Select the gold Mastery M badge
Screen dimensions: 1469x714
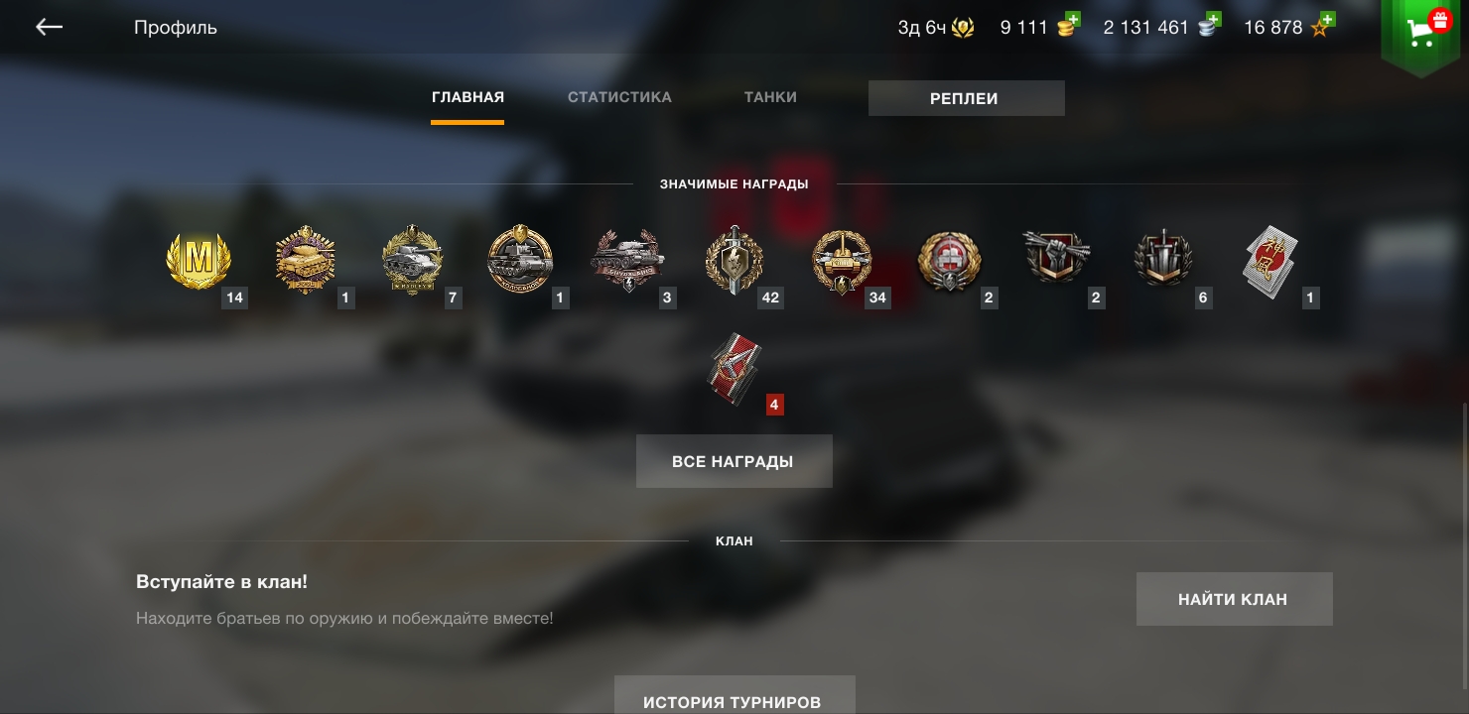[x=199, y=260]
